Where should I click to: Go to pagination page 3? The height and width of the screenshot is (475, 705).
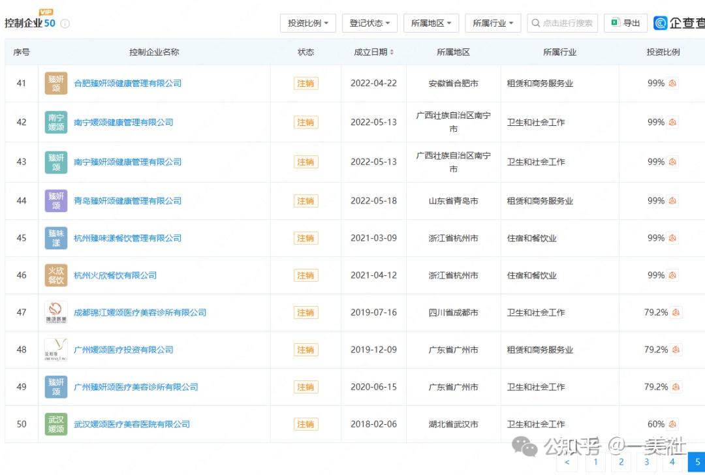[646, 461]
